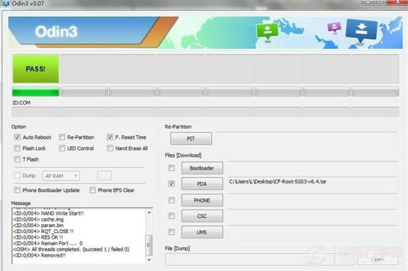Viewport: 408px width, 271px height.
Task: Enable Nand Erase All checkbox
Action: coord(109,148)
